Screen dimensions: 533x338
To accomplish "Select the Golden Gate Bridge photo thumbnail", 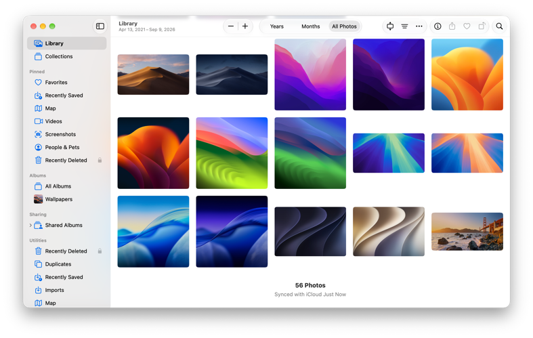I will (x=467, y=232).
